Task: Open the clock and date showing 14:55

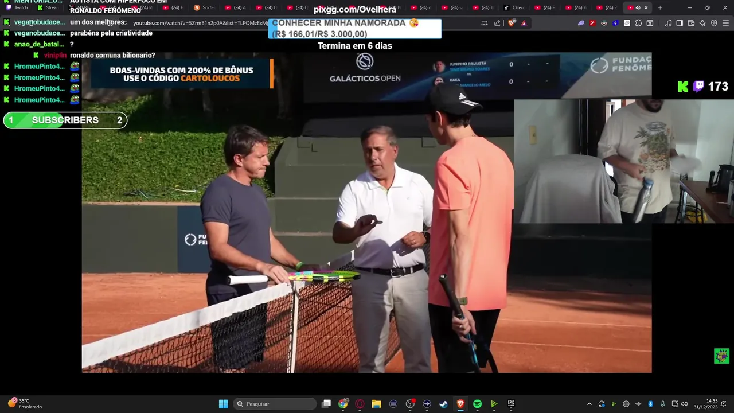Action: tap(706, 404)
